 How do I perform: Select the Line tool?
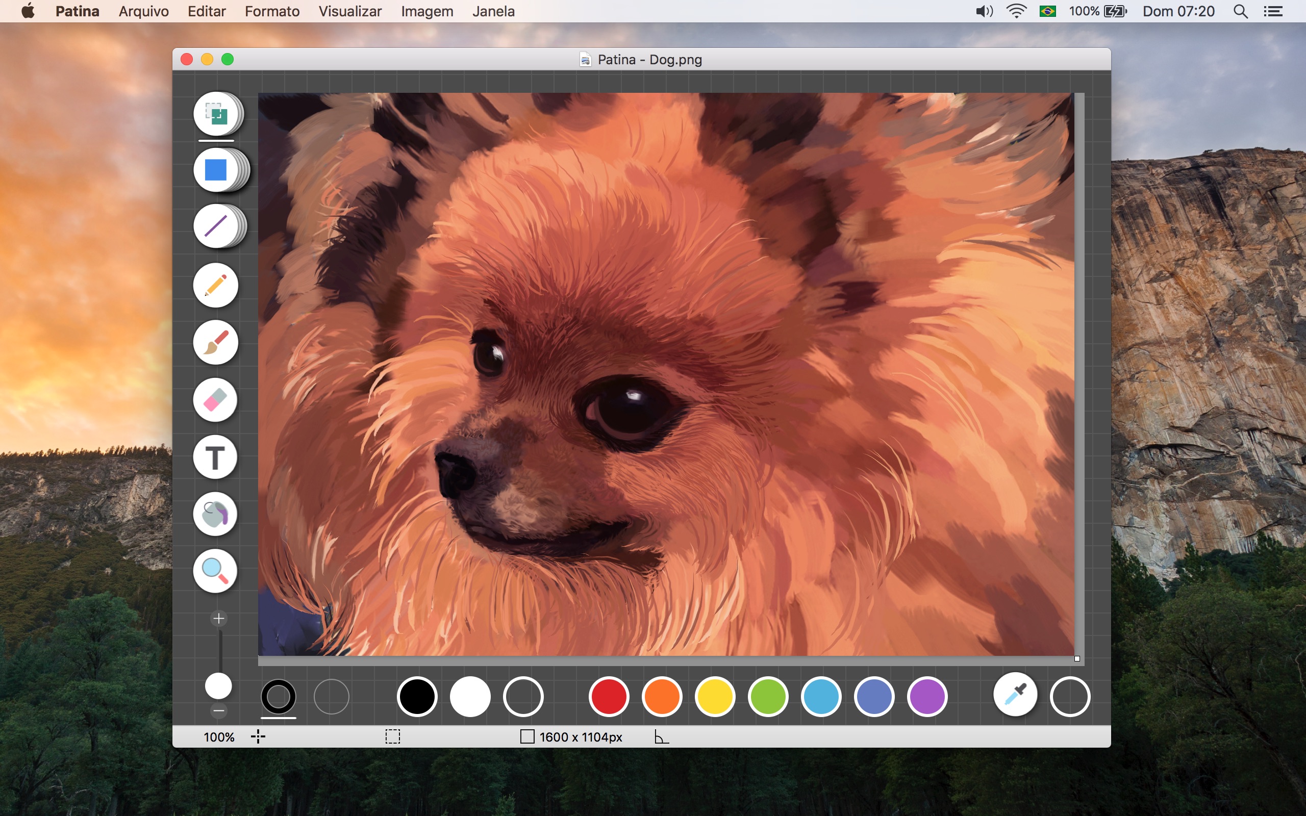coord(216,226)
